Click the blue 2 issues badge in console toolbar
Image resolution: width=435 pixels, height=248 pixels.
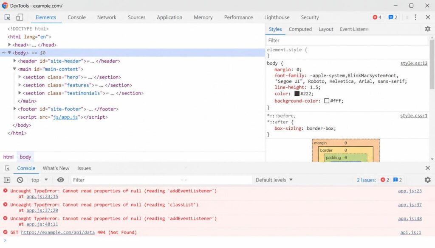click(x=398, y=180)
